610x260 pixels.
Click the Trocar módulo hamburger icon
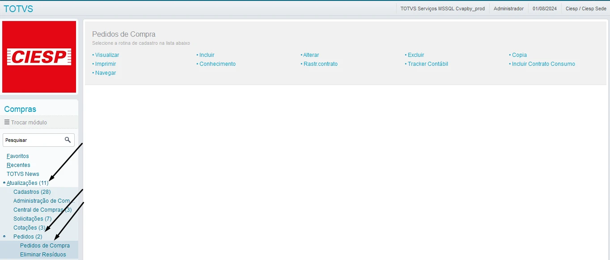pyautogui.click(x=7, y=122)
